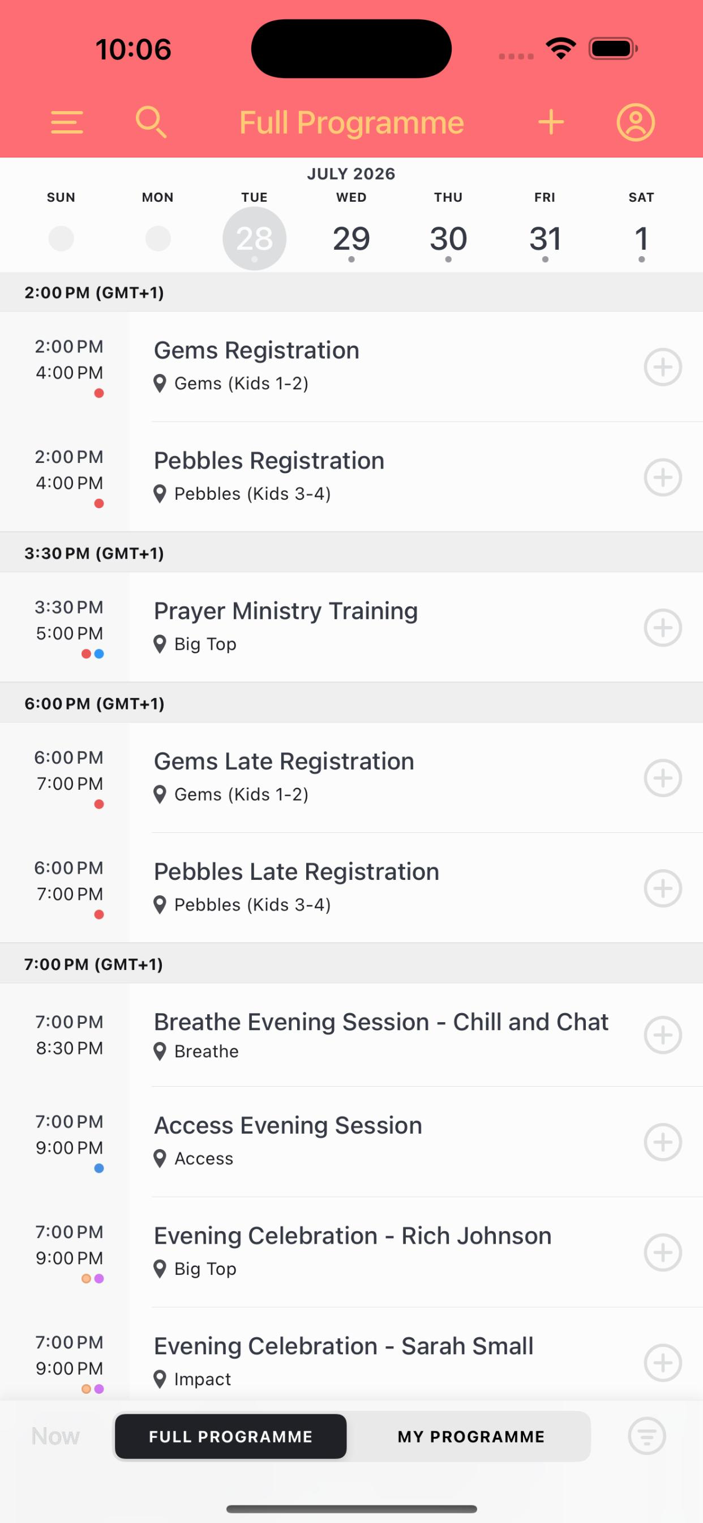Screen dimensions: 703x1523
Task: Add Evening Celebration Rich Johnson plus icon
Action: (663, 1252)
